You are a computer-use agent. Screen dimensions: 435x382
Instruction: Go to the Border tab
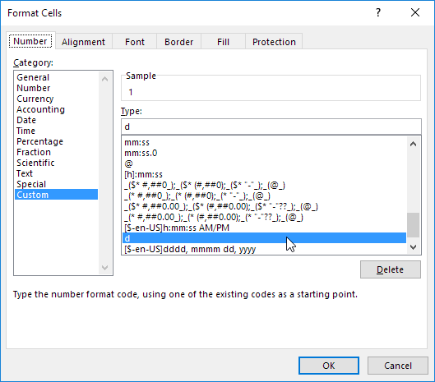[x=178, y=42]
